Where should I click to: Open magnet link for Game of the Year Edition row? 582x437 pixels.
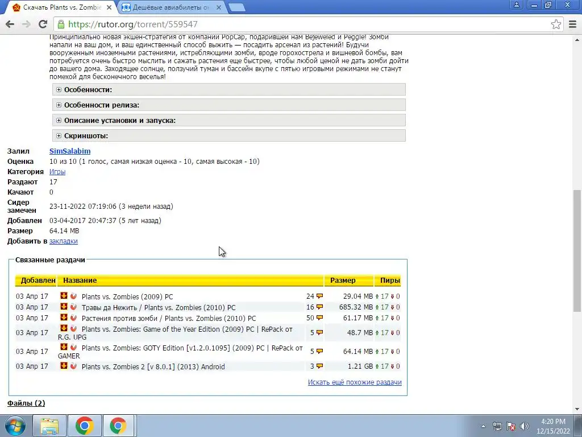tap(73, 328)
